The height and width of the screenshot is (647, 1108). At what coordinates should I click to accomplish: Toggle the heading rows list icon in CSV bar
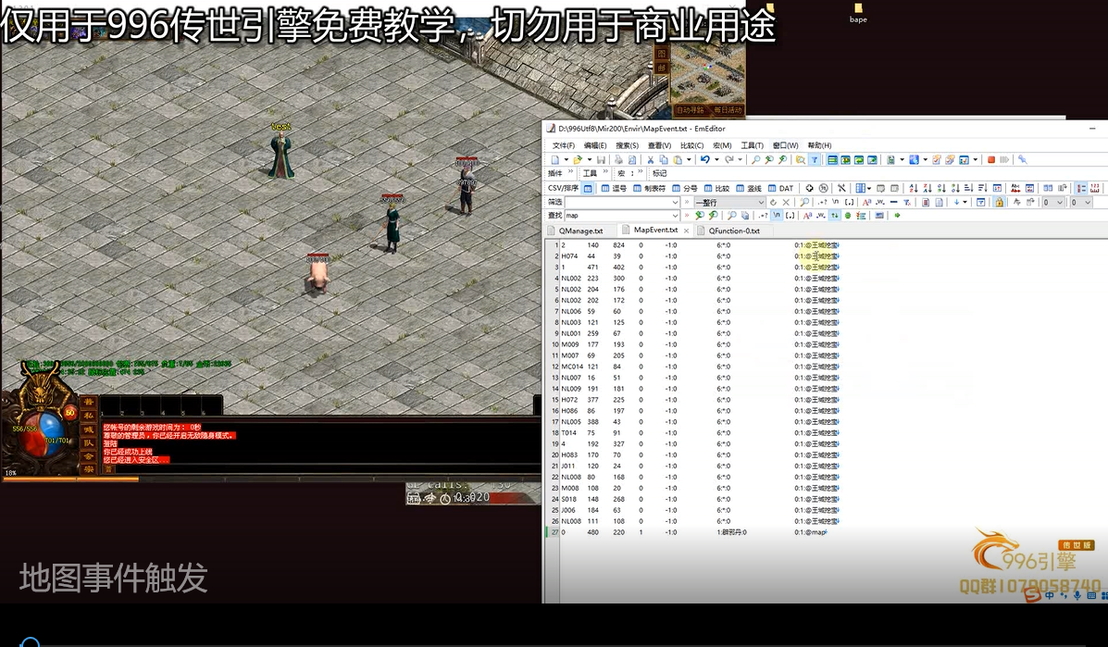pos(1081,188)
